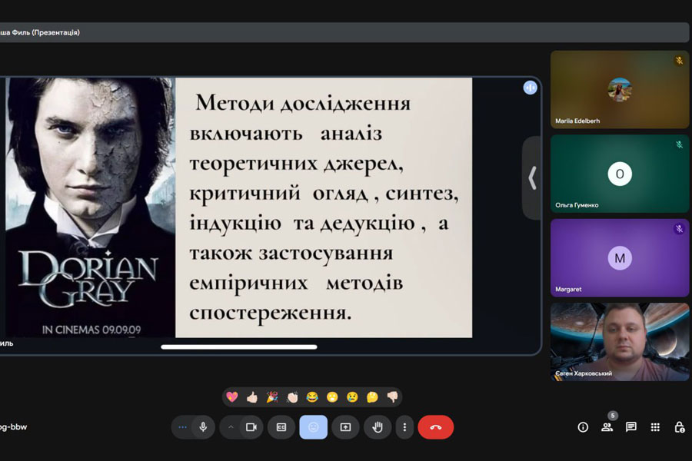Send the thinking face reaction
692x461 pixels.
(372, 397)
